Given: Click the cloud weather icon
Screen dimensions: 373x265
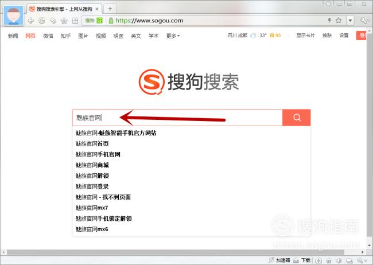Looking at the screenshot, I should (x=253, y=36).
